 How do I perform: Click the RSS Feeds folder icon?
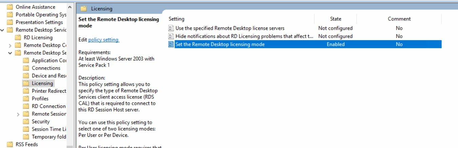pos(10,144)
